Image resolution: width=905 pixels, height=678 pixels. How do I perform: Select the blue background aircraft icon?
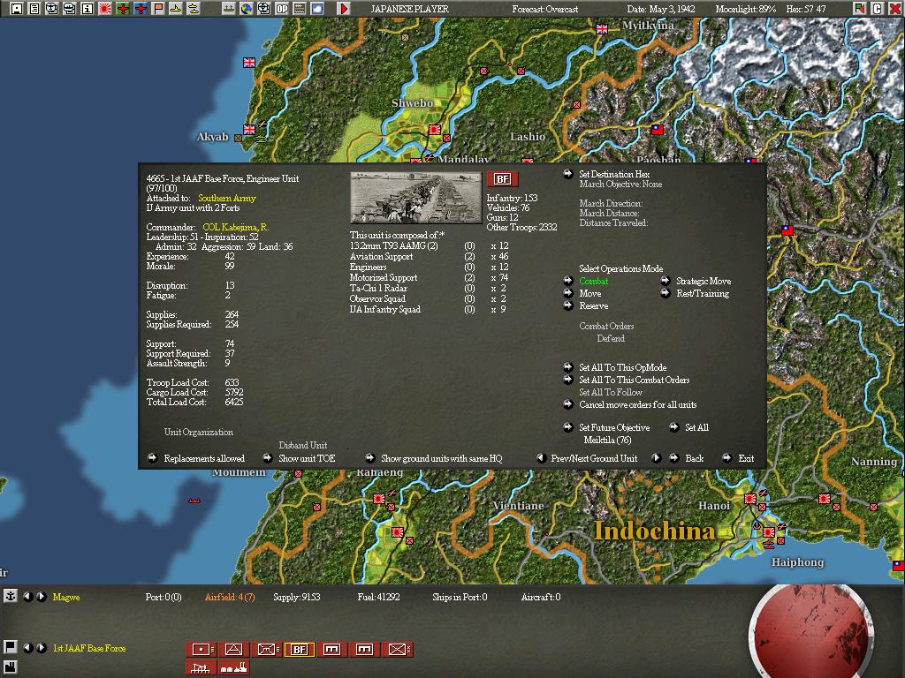coord(141,8)
